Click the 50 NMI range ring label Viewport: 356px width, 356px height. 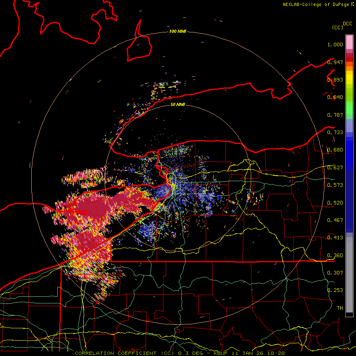[x=178, y=104]
